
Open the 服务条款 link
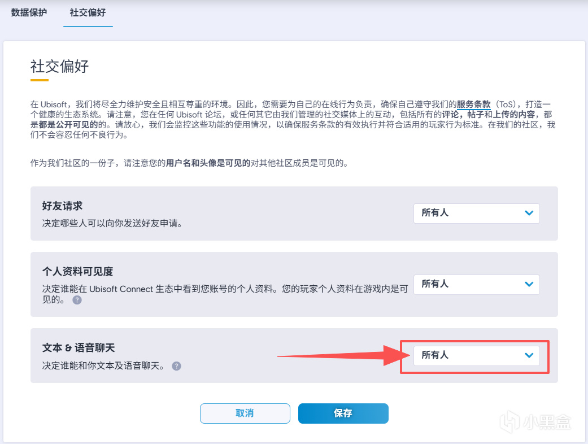click(473, 105)
